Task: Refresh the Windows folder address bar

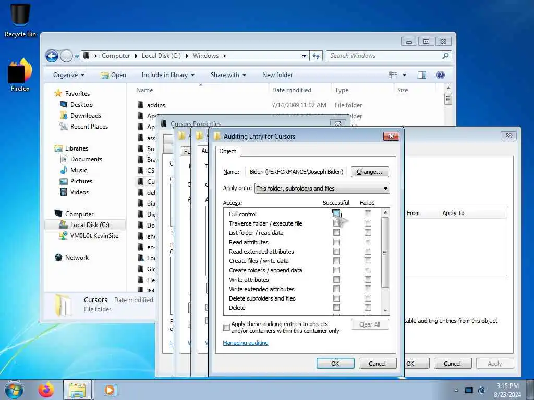Action: (316, 56)
